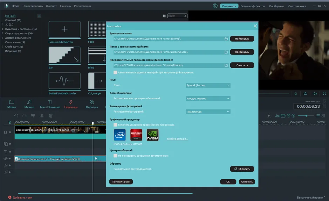Toggle fullscreen preview icon
Screen dimensions: 329x201
[324, 94]
